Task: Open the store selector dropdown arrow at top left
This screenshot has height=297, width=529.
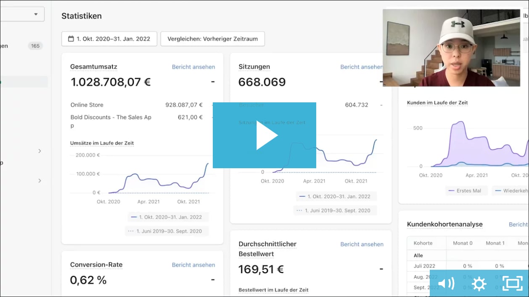Action: pos(36,14)
